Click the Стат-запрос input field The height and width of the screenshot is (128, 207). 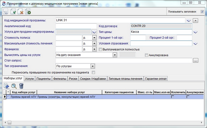[124, 61]
